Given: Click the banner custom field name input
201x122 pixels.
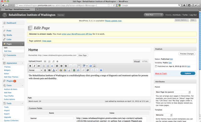Looking at the screenshot, I should click(x=52, y=118).
